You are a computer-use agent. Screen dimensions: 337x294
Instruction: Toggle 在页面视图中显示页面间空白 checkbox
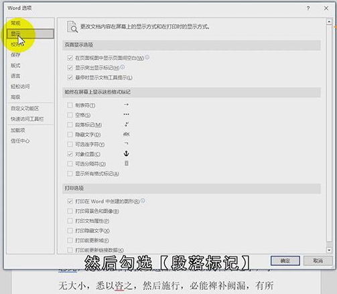pyautogui.click(x=70, y=58)
